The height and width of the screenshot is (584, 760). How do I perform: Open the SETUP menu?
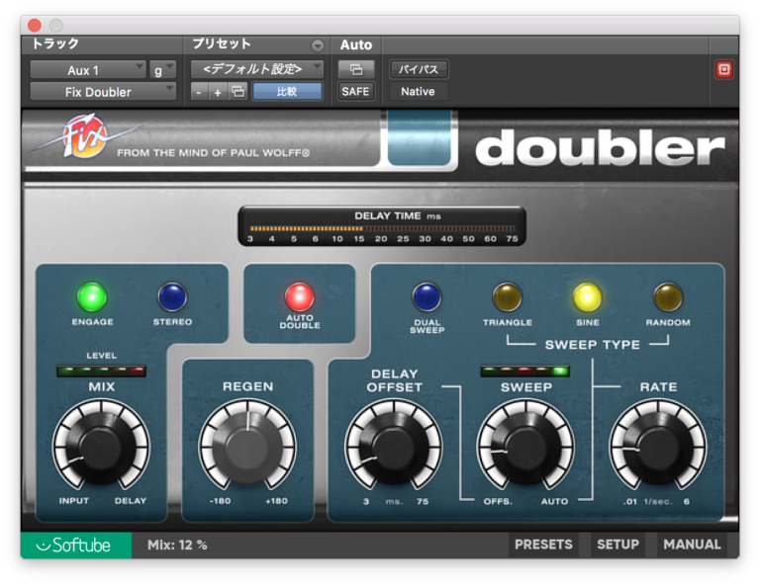617,544
